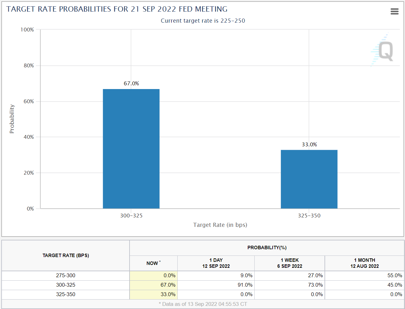Click the NOW 33.0% table cell

pyautogui.click(x=153, y=294)
